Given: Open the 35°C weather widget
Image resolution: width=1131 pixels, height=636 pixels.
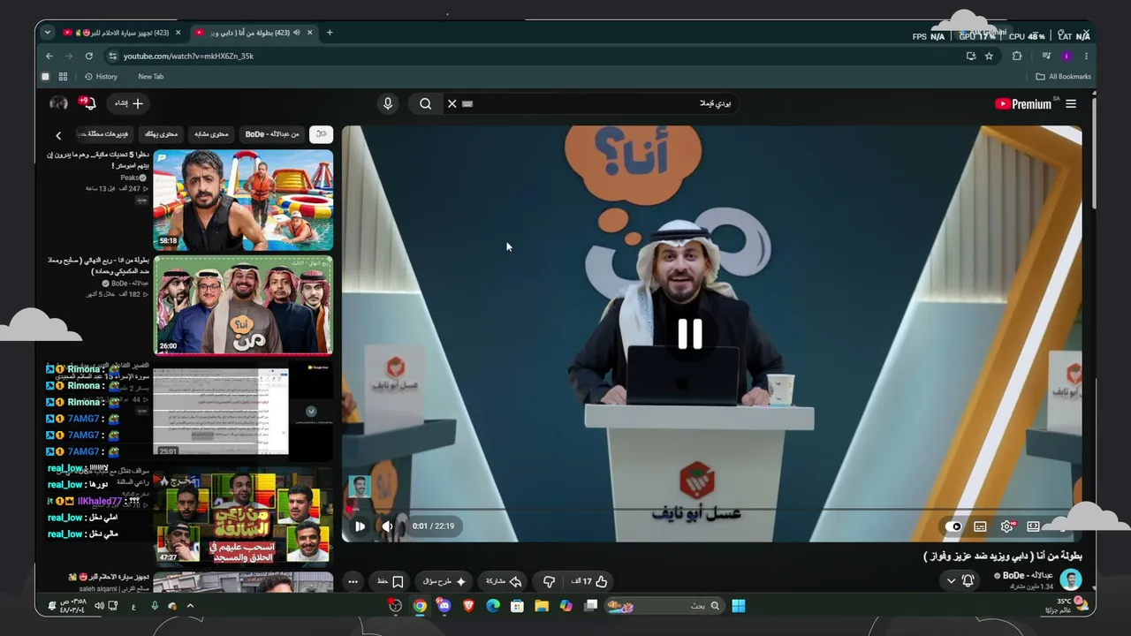Looking at the screenshot, I should (x=1067, y=605).
